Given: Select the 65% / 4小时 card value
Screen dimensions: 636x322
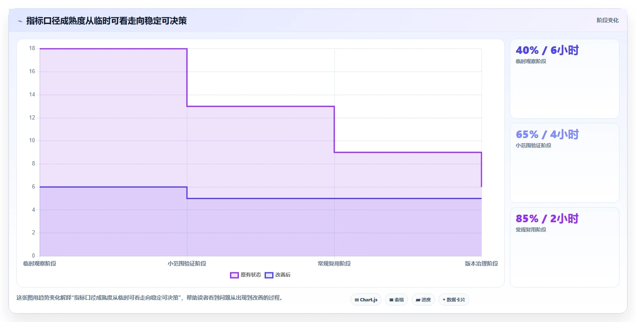Looking at the screenshot, I should 547,135.
